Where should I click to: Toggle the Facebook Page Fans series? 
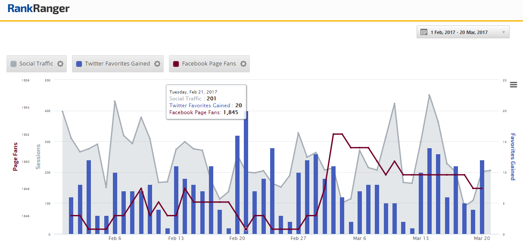(x=209, y=64)
